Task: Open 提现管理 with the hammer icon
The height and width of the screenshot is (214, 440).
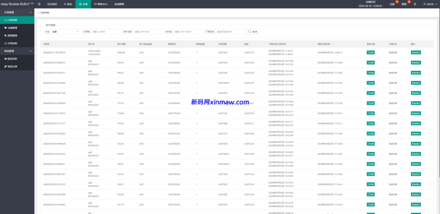Action: click(x=17, y=36)
